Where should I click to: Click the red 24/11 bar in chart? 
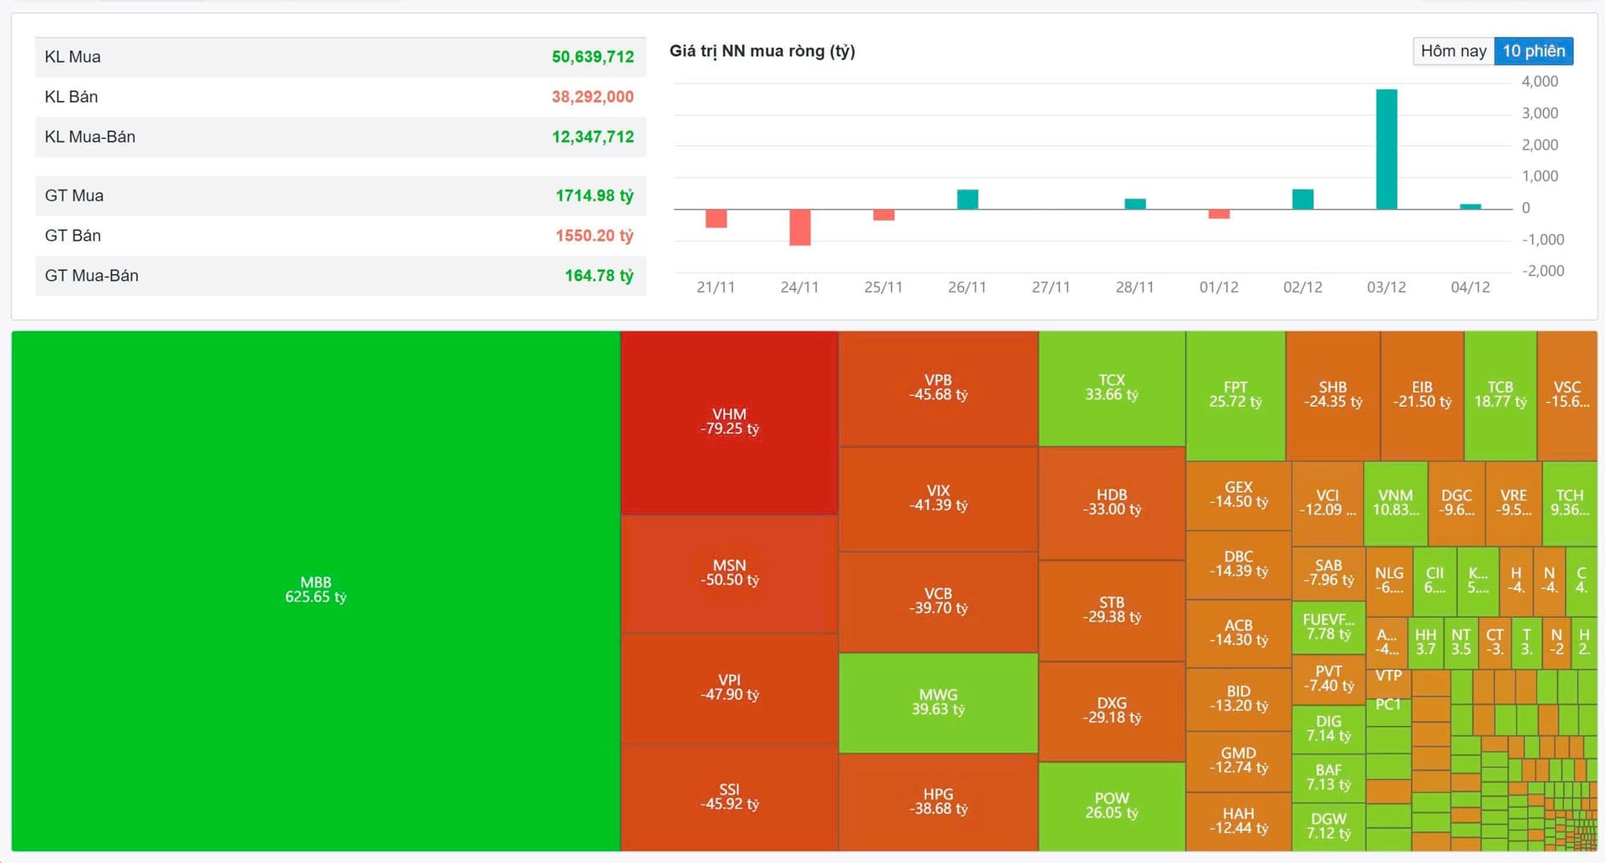800,226
